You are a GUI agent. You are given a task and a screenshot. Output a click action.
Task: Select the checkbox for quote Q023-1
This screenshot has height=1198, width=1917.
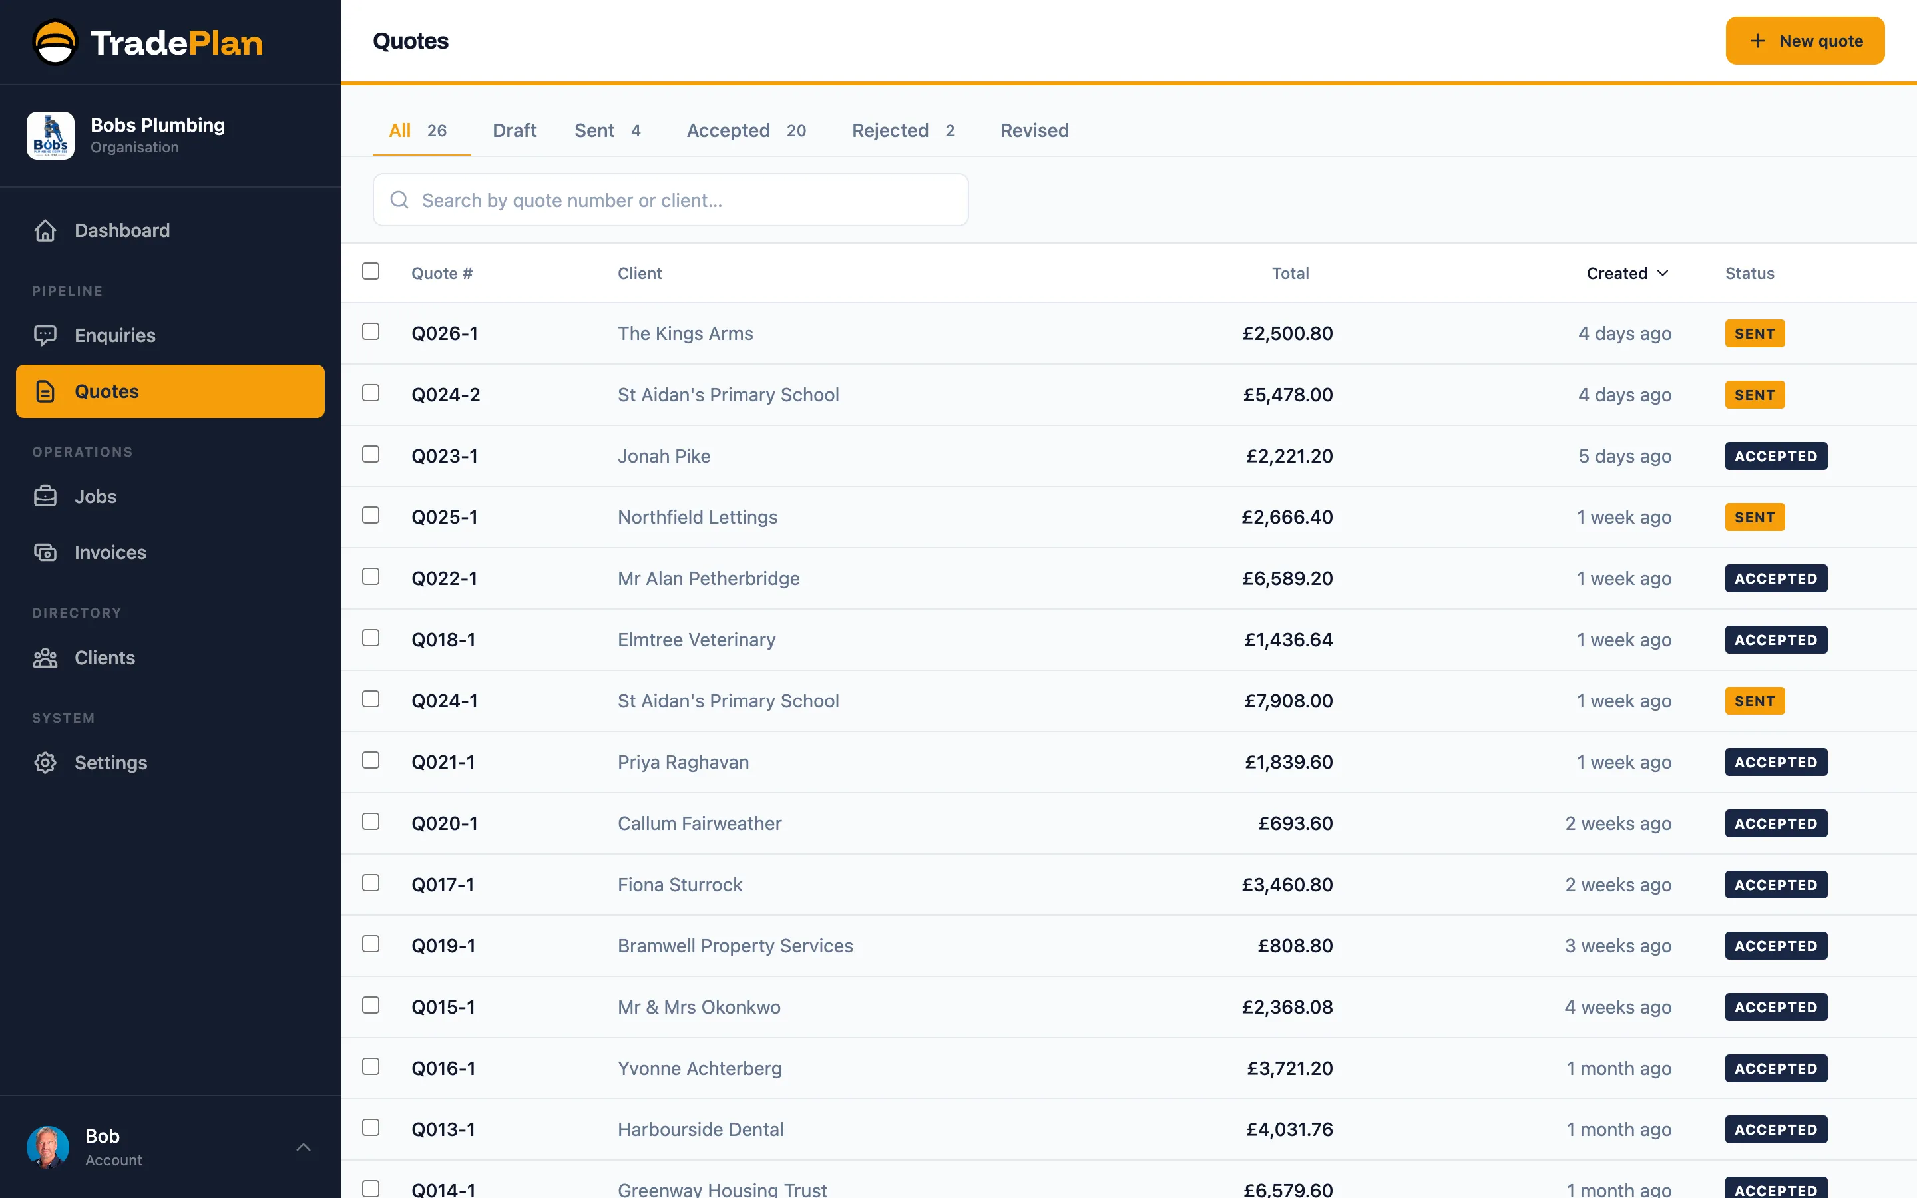(371, 454)
